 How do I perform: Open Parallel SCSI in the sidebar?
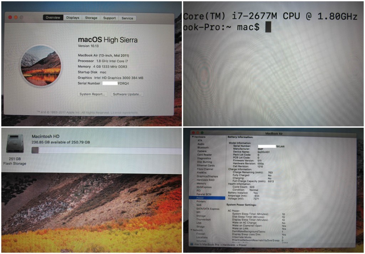click(x=204, y=194)
